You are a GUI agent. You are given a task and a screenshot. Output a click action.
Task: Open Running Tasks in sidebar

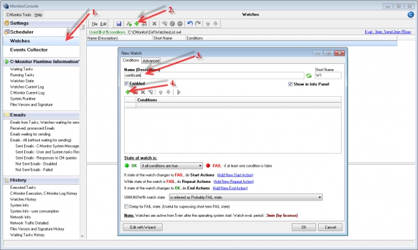click(22, 75)
